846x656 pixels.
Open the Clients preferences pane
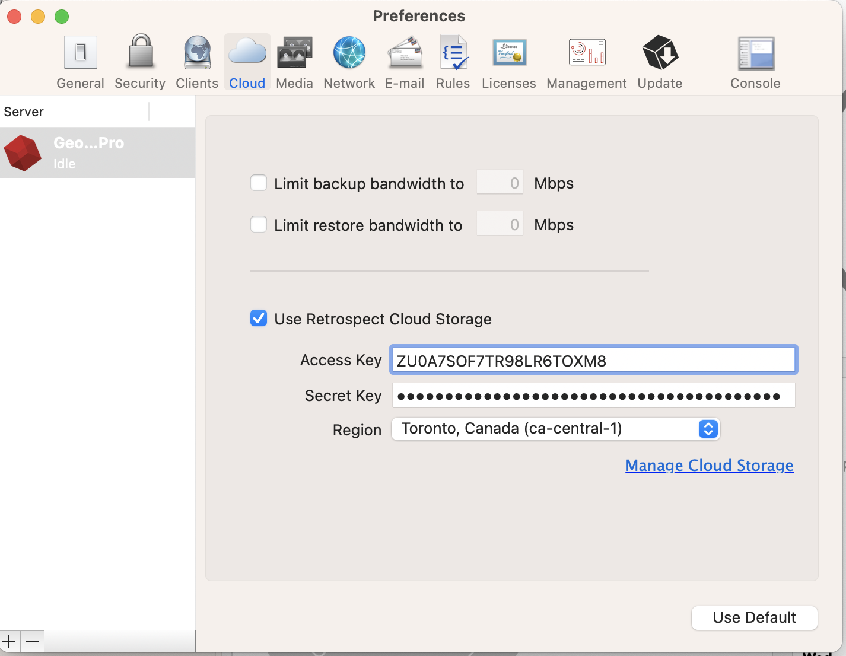coord(197,62)
